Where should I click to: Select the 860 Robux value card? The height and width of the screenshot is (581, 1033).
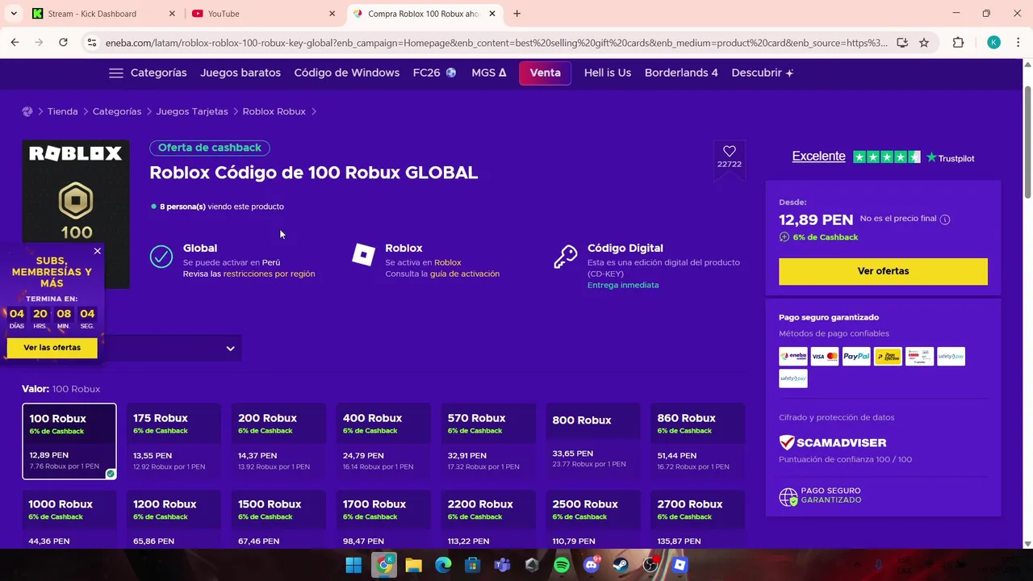tap(698, 441)
